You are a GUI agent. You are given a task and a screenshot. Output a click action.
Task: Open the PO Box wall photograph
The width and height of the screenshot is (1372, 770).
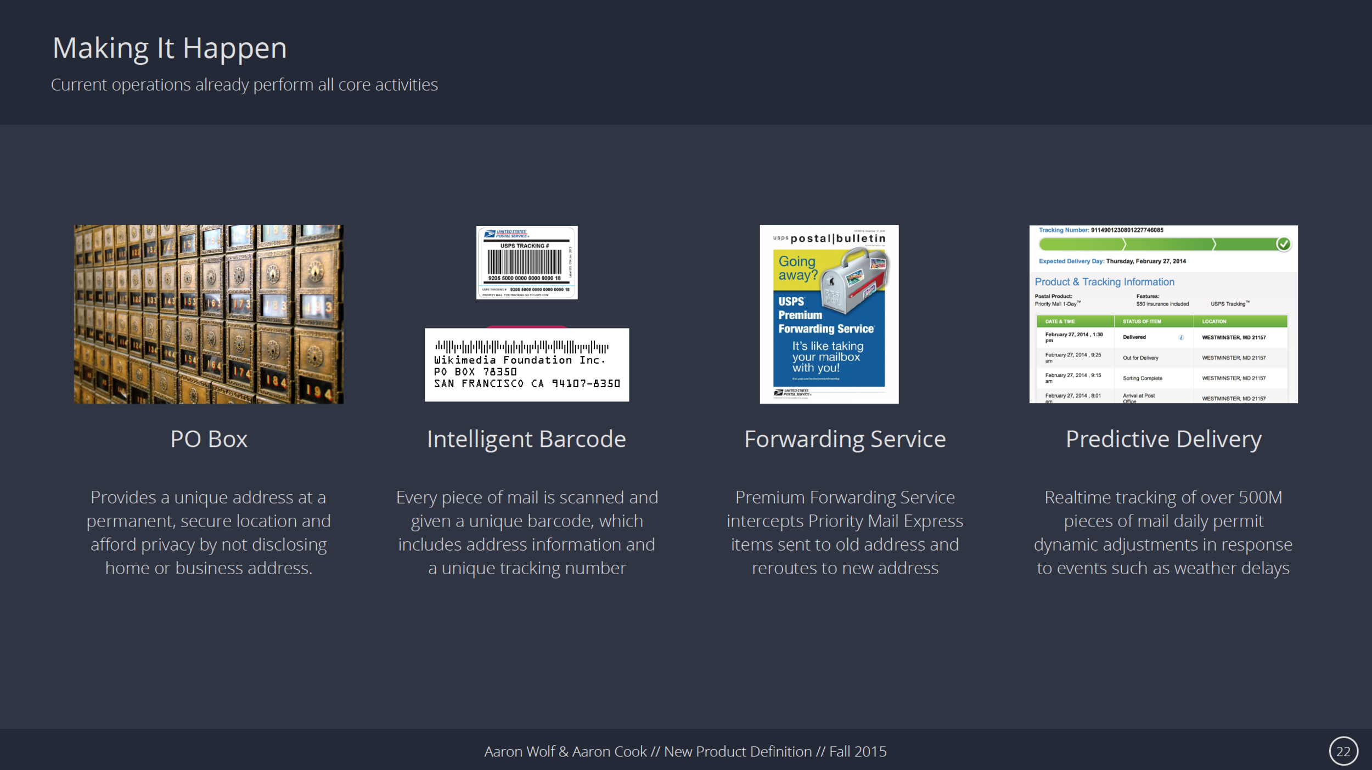209,314
